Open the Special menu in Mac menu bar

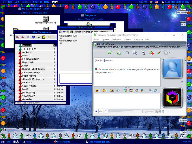pos(37,2)
